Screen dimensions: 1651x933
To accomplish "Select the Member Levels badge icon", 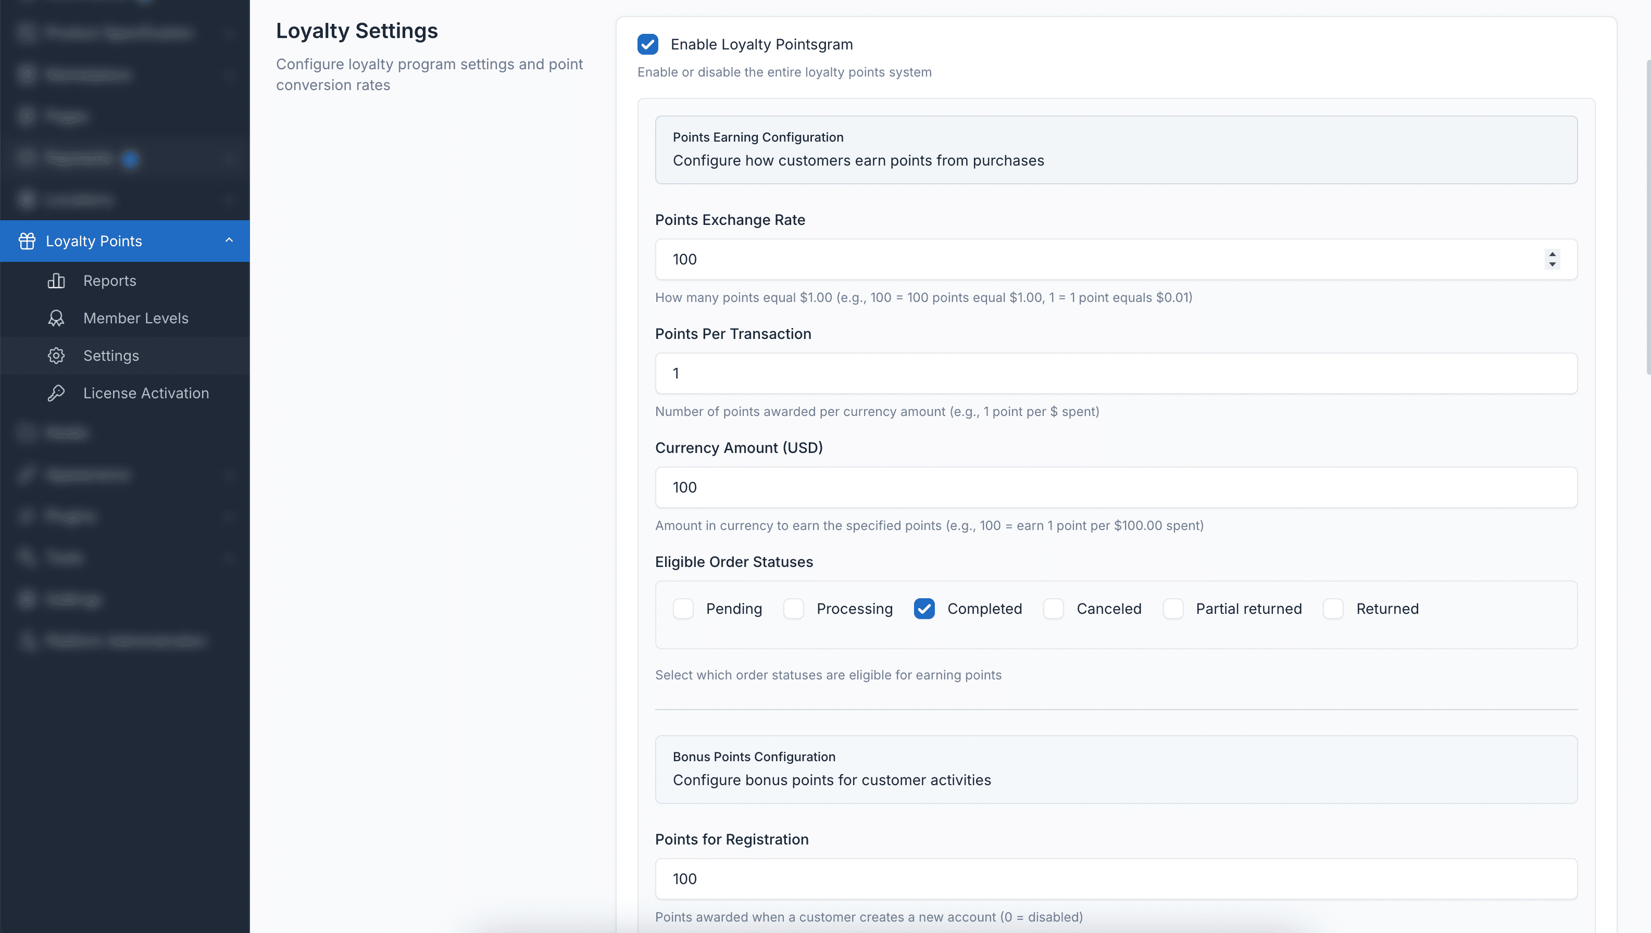I will [x=56, y=318].
